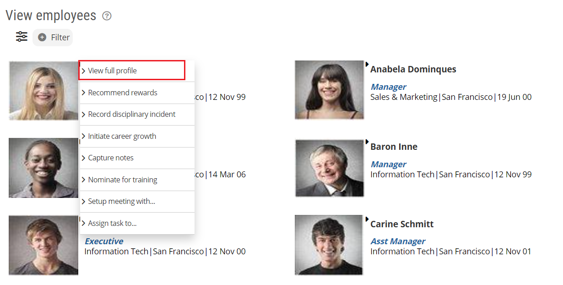Click the blonde woman's profile photo
Screen dimensions: 563x285
(x=43, y=91)
